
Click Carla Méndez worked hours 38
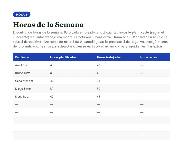click(x=98, y=81)
